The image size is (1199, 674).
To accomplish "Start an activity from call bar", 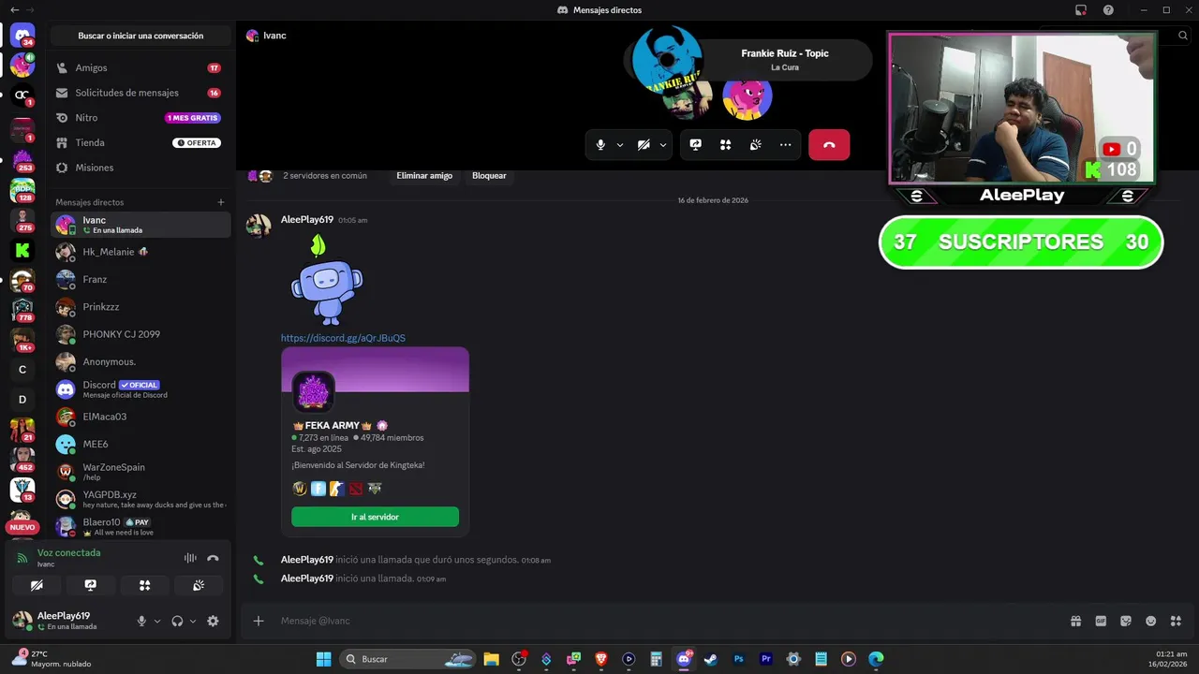I will click(725, 145).
